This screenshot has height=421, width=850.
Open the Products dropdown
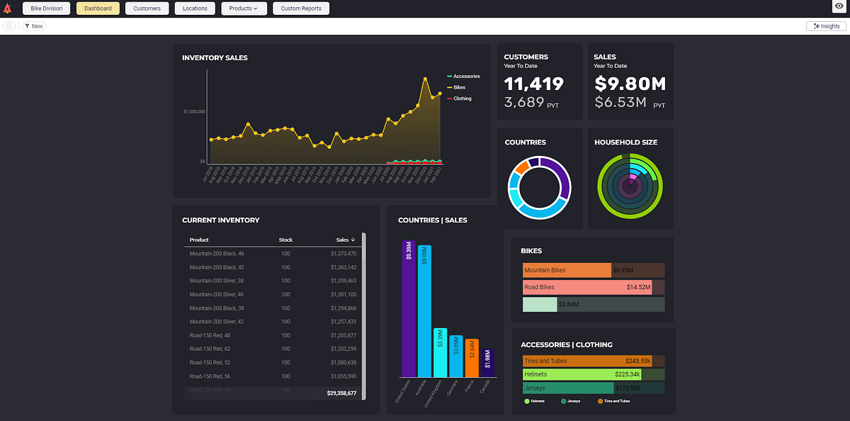(244, 8)
